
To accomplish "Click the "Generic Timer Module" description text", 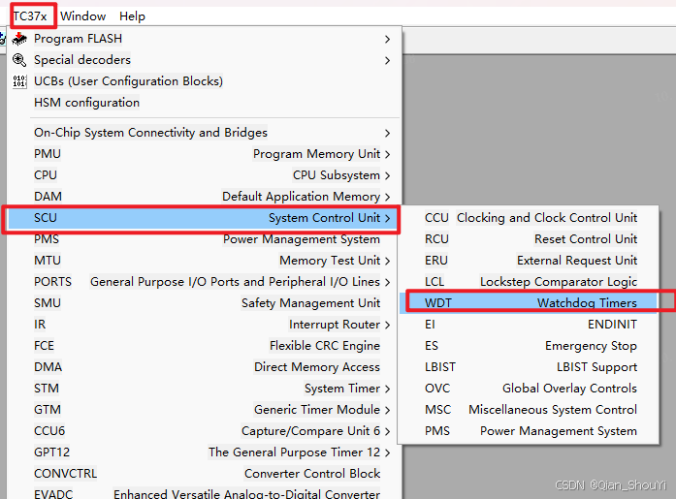I will pos(317,410).
